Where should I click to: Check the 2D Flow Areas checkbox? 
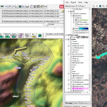click(x=76, y=22)
